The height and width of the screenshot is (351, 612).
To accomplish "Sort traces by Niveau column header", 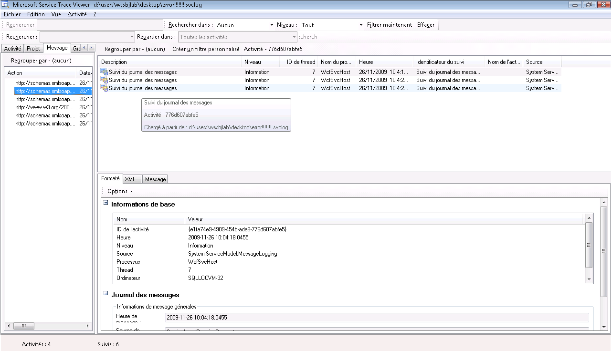I will click(x=260, y=62).
